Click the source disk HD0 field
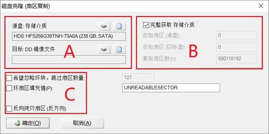Image resolution: width=269 pixels, height=134 pixels. (x=69, y=36)
